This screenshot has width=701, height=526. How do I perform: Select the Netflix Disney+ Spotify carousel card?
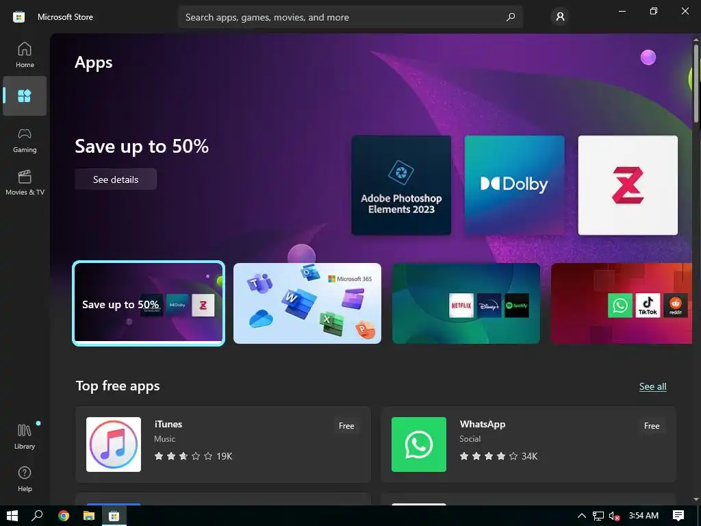coord(466,303)
